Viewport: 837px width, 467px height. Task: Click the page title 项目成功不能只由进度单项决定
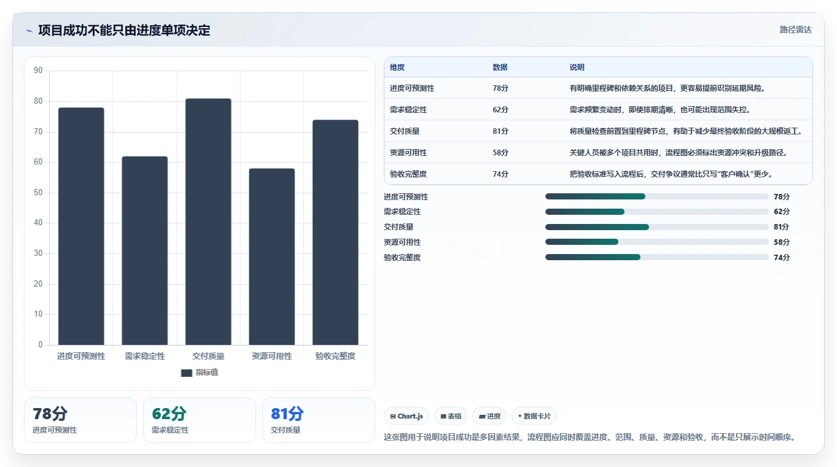(x=124, y=30)
